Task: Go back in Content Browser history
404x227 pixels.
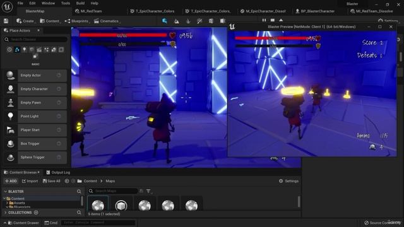Action: [x=67, y=181]
